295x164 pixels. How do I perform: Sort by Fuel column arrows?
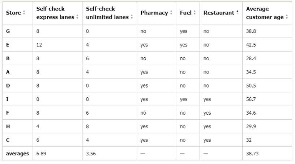tap(194, 13)
